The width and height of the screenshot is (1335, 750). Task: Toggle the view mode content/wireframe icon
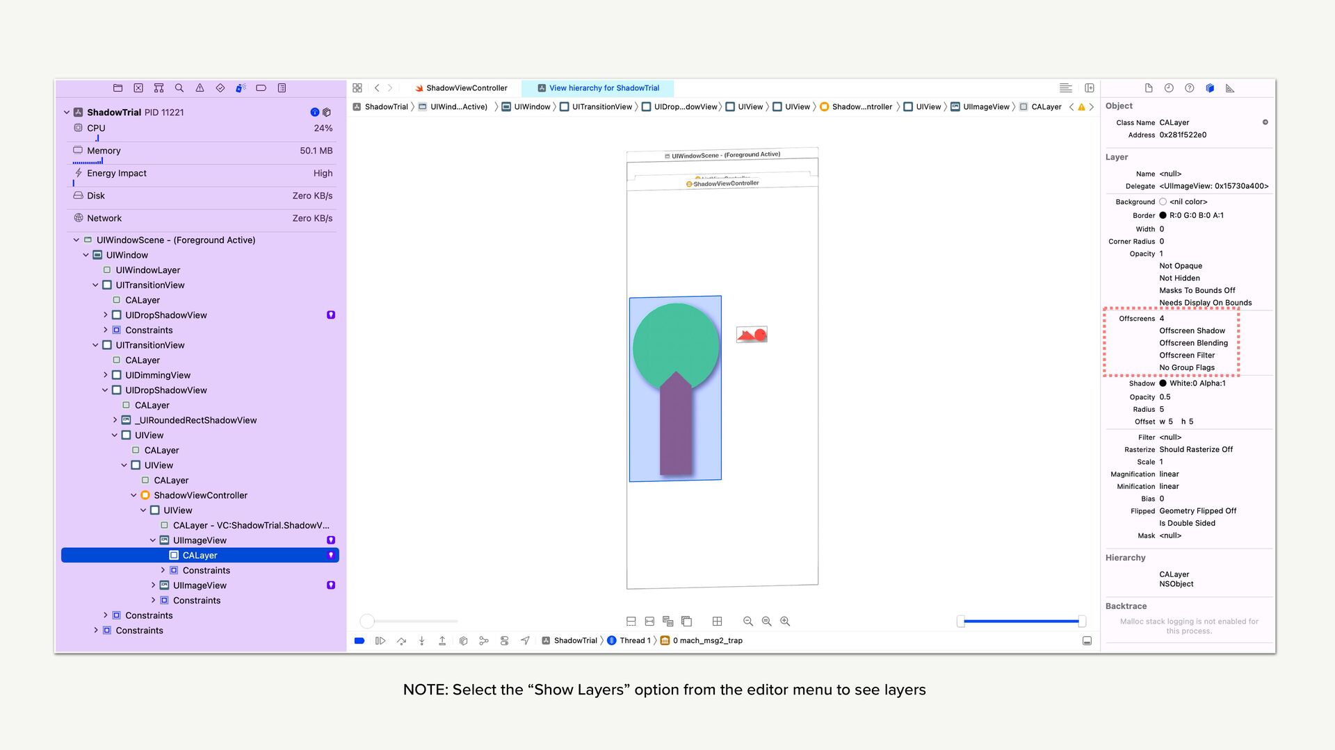668,622
